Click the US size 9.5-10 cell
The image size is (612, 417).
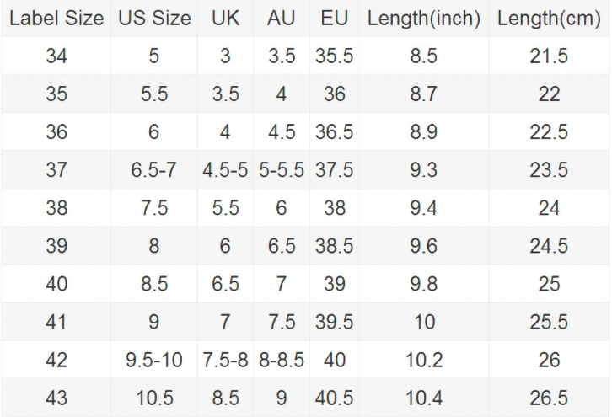[x=154, y=360]
